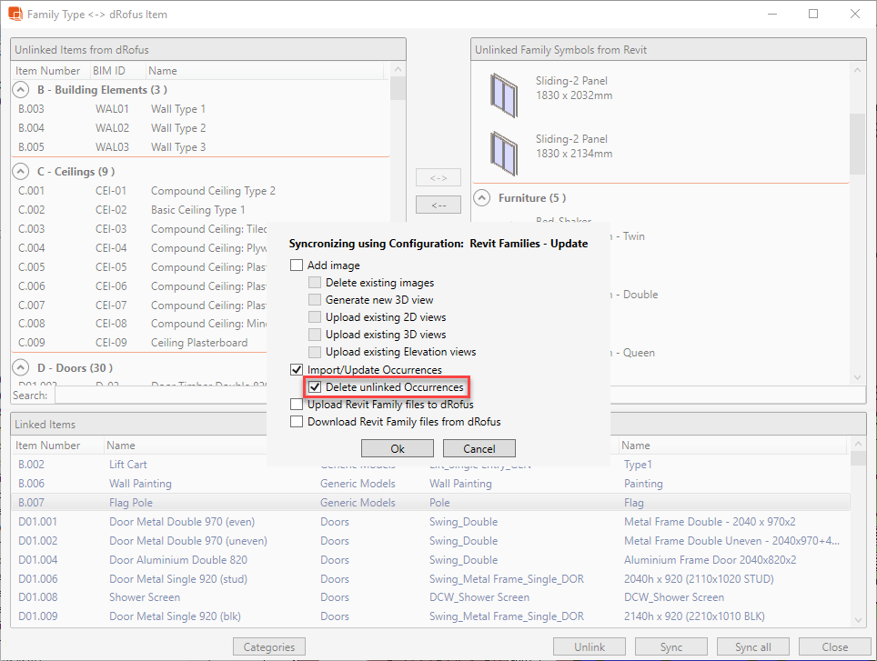Collapse the C - Ceilings group
Image resolution: width=877 pixels, height=661 pixels.
(21, 171)
